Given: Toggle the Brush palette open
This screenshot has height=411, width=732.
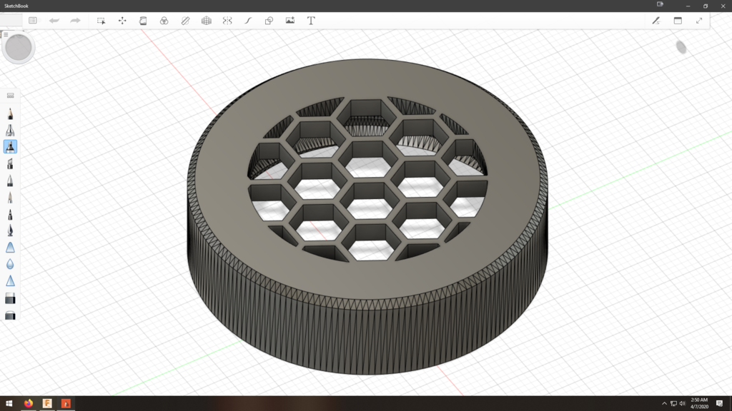Looking at the screenshot, I should click(657, 21).
